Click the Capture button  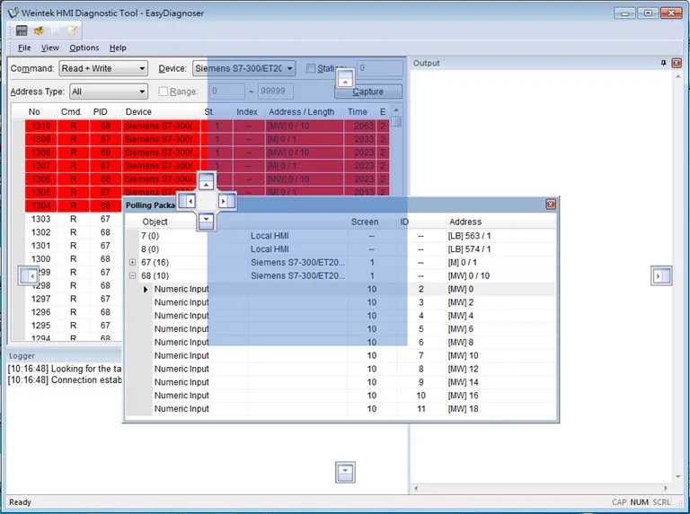368,91
